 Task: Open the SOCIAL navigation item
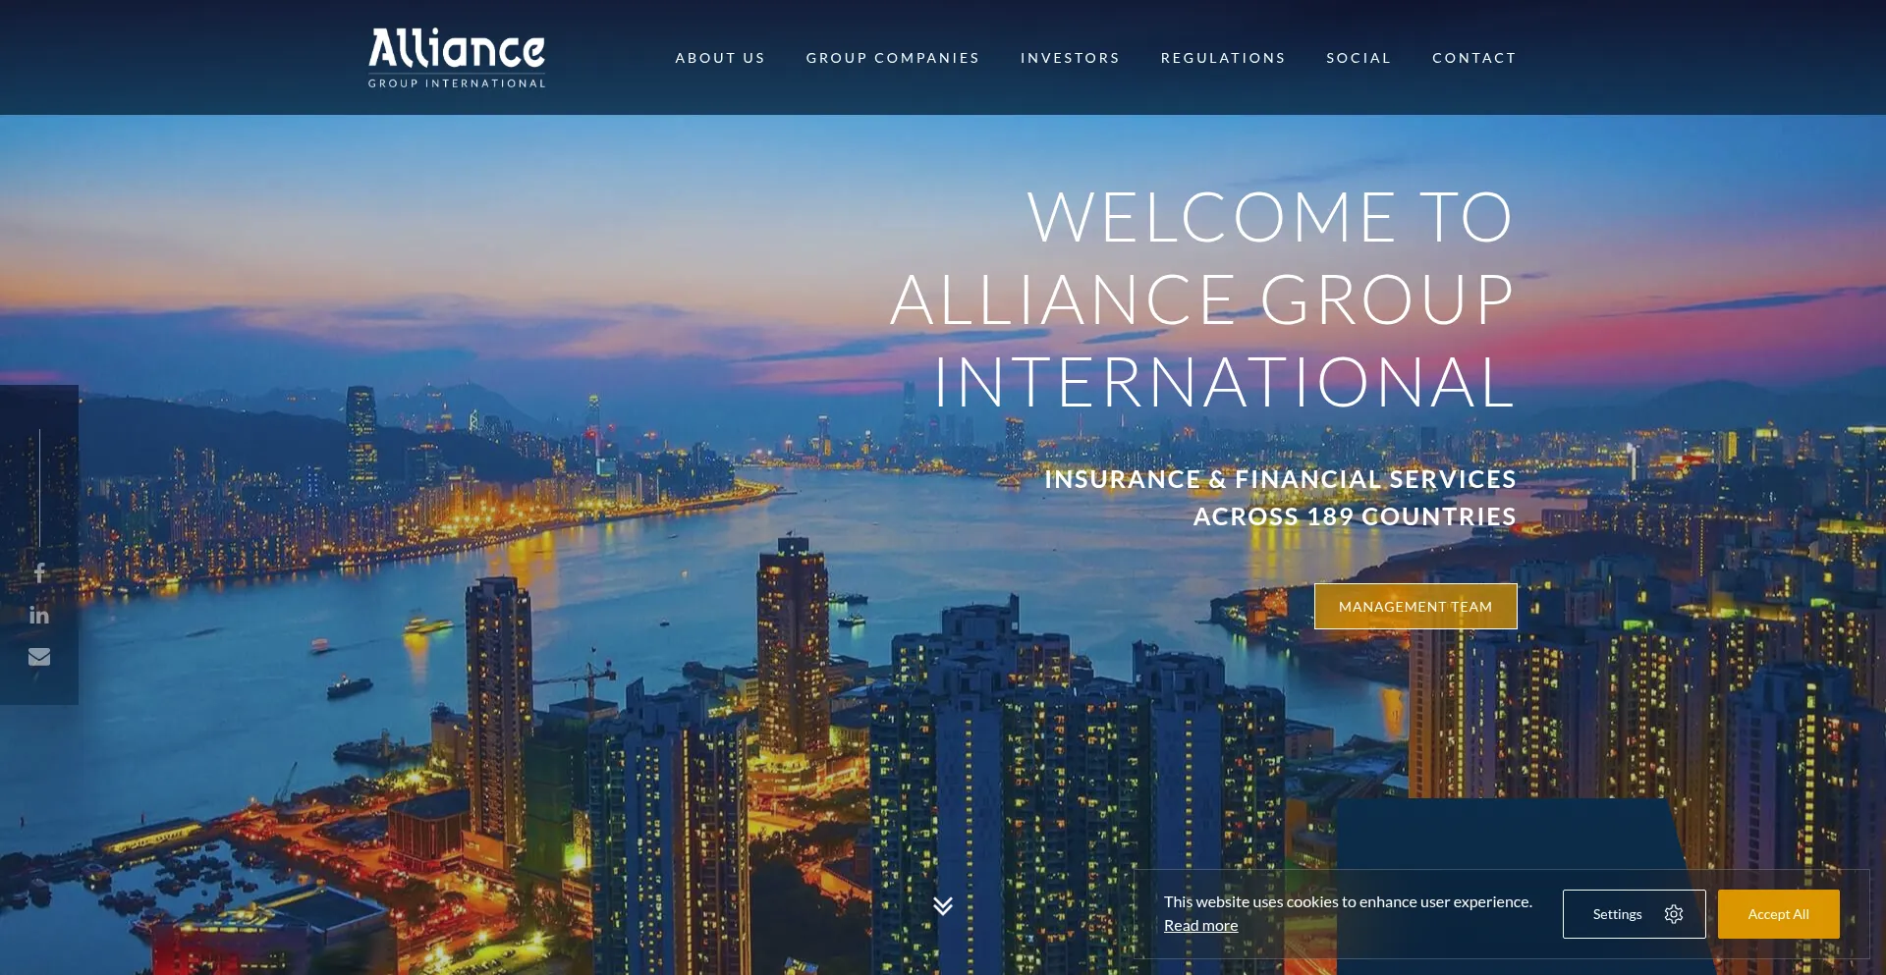click(x=1359, y=57)
